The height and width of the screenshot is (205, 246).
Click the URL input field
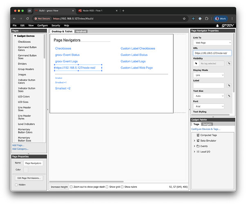click(212, 53)
